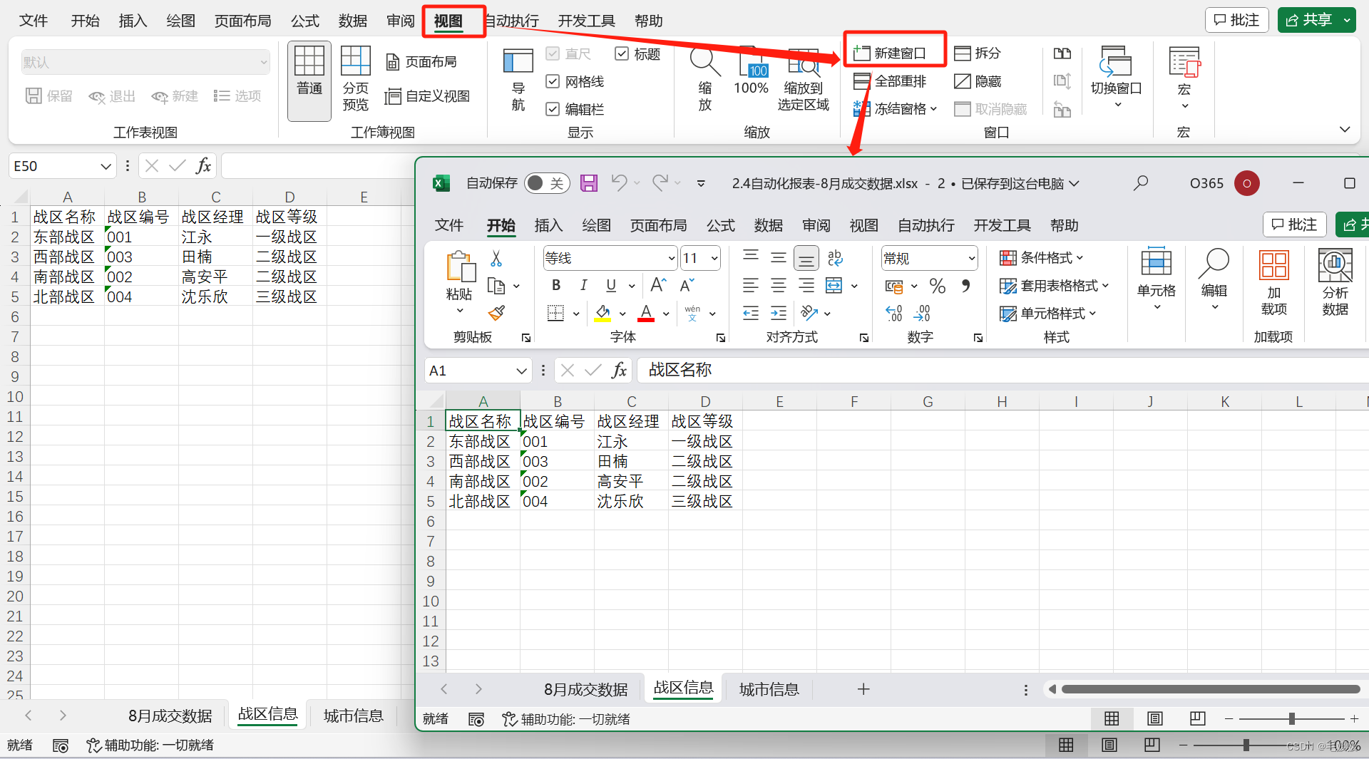Apply Comma Style format

pos(965,286)
